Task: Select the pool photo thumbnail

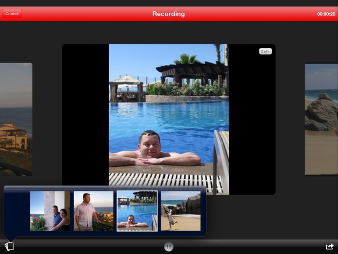Action: tap(137, 211)
